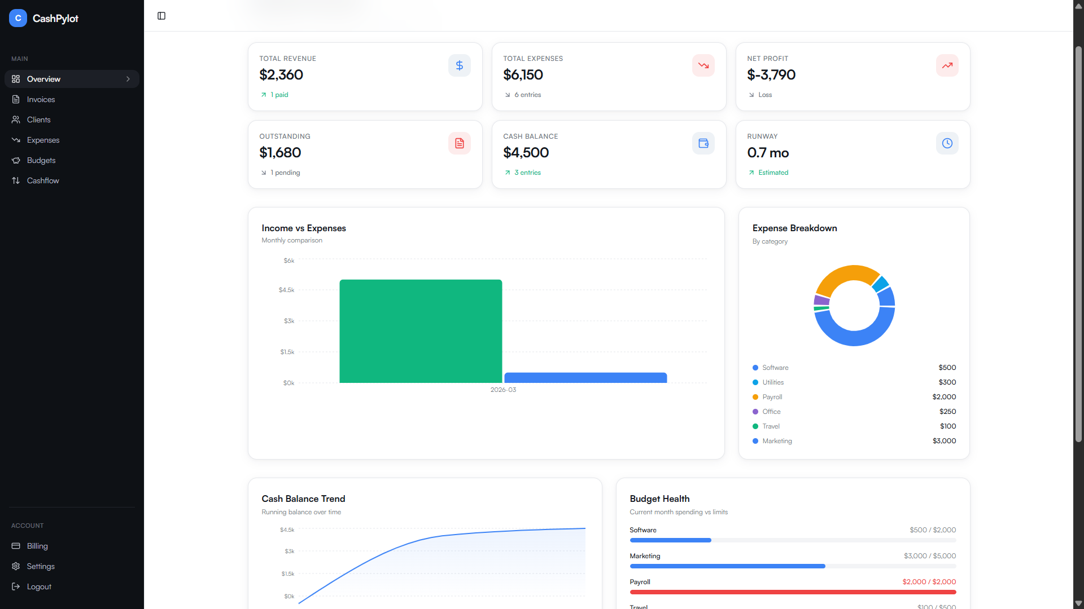Viewport: 1084px width, 609px height.
Task: Click the green income bar for 2026-03
Action: click(x=421, y=331)
